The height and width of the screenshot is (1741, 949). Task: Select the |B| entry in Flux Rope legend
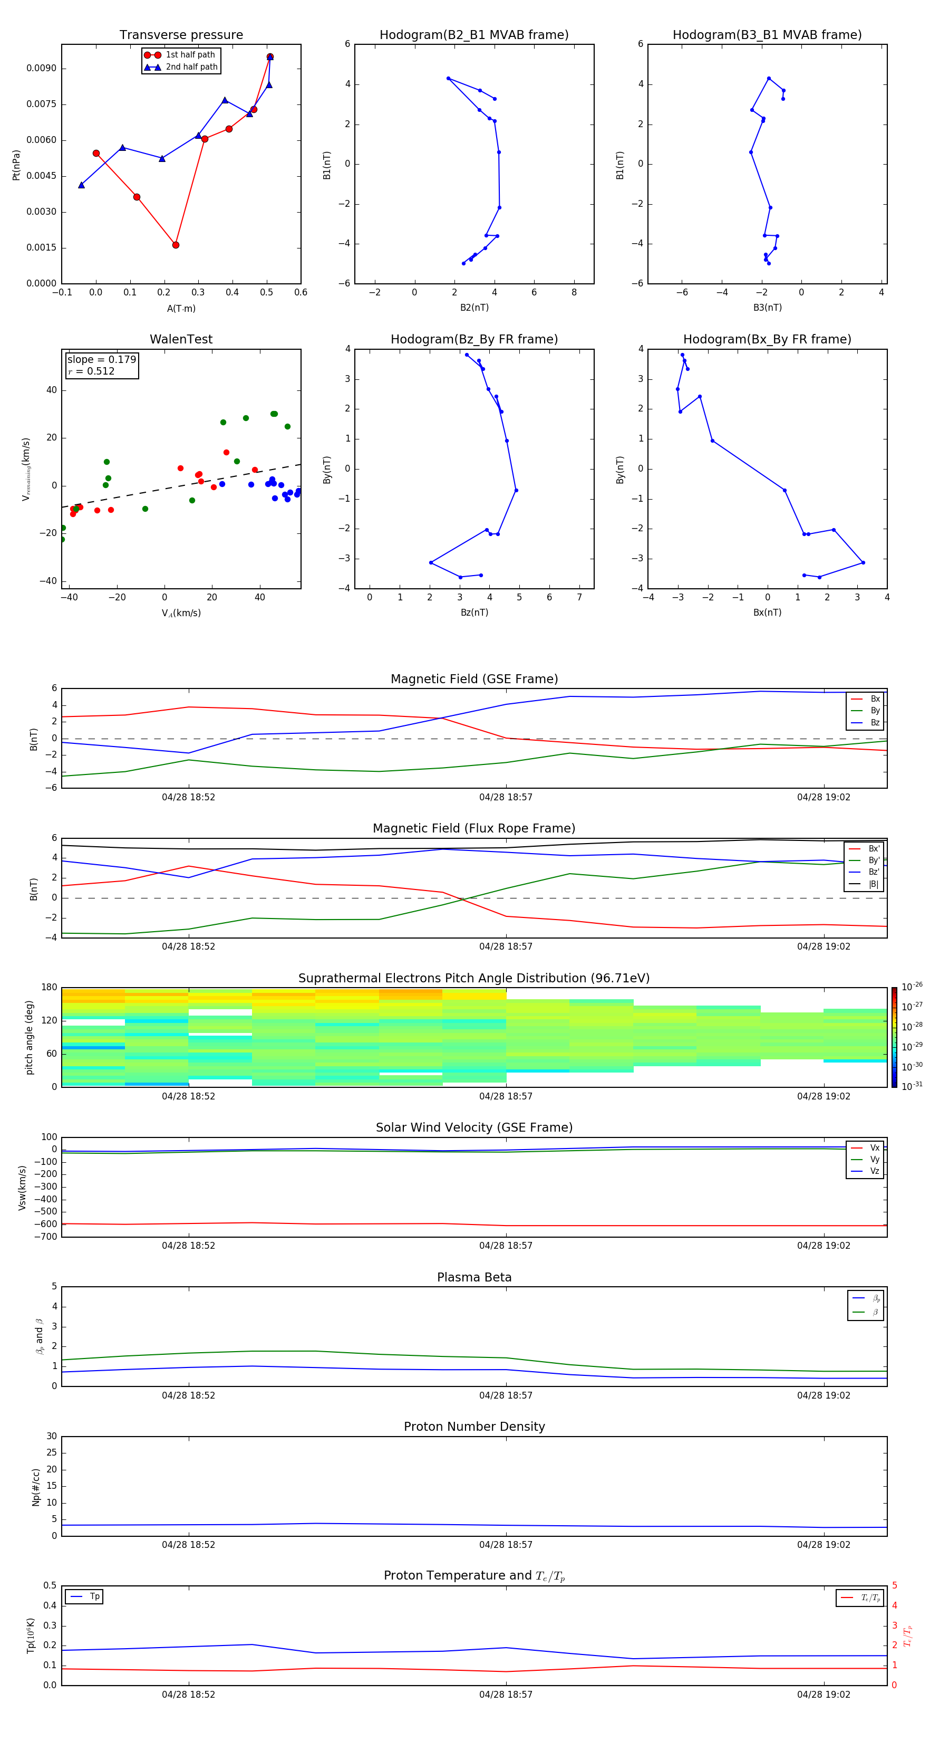[x=865, y=884]
